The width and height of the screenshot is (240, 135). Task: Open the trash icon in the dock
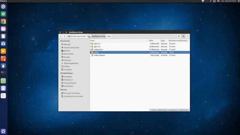[3, 131]
